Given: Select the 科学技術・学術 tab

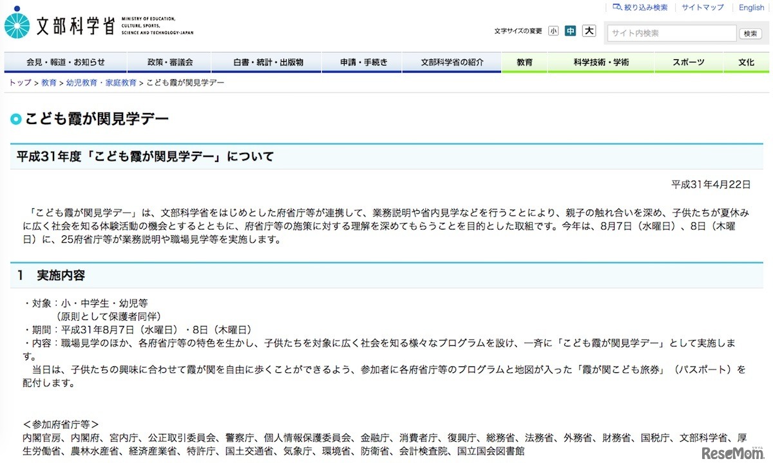Looking at the screenshot, I should coord(601,62).
